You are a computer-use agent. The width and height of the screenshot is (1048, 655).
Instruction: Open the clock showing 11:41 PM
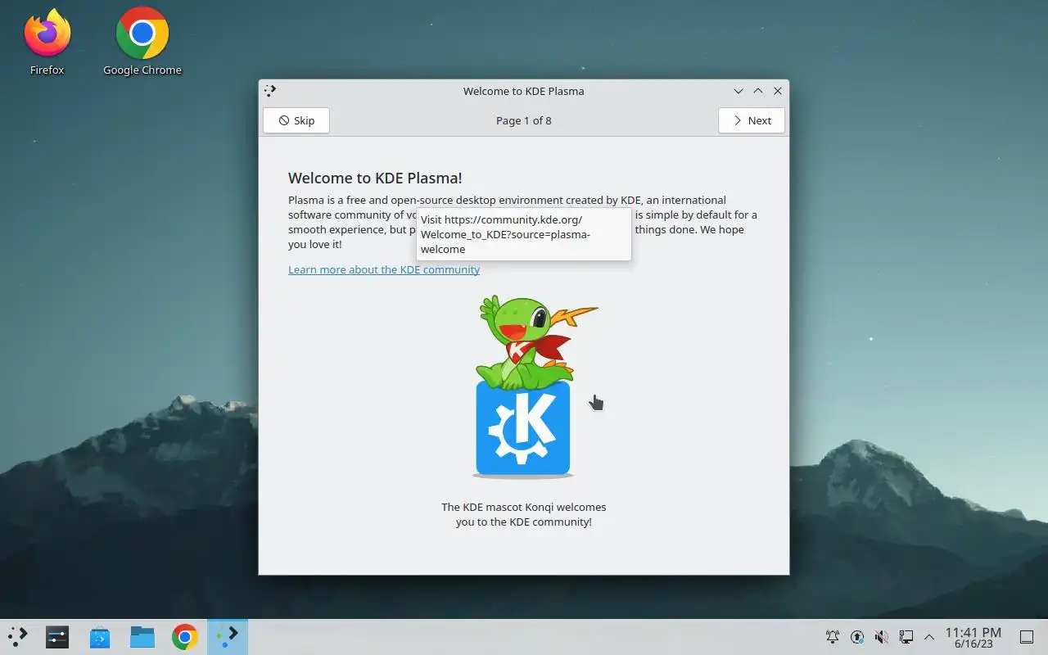point(973,637)
